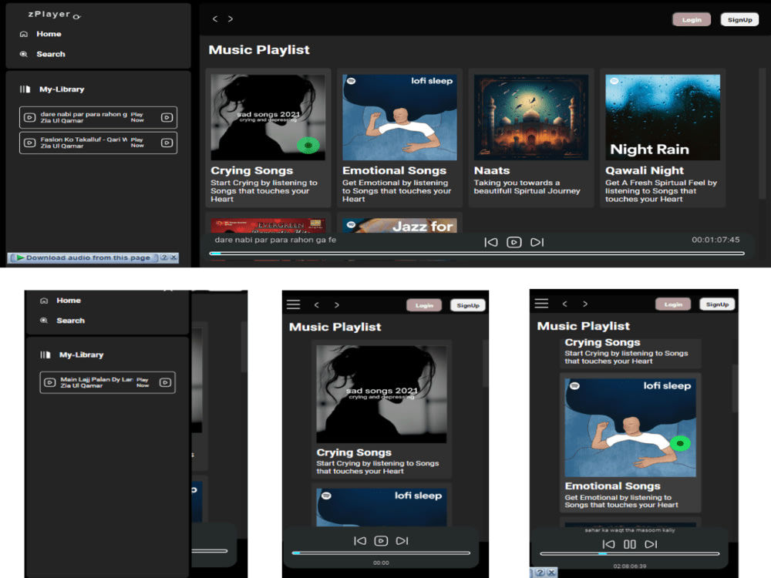
Task: Click right play icon of 'Faslon Ko Takalluf' row
Action: pyautogui.click(x=167, y=143)
